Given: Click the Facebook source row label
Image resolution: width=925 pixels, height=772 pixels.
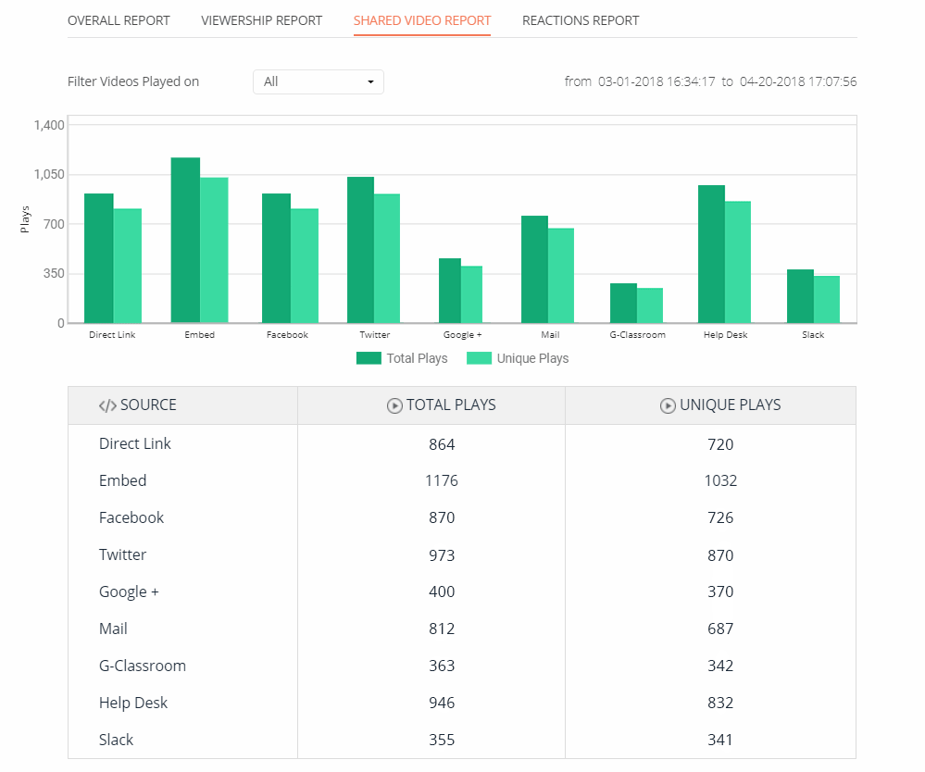Looking at the screenshot, I should click(x=131, y=517).
